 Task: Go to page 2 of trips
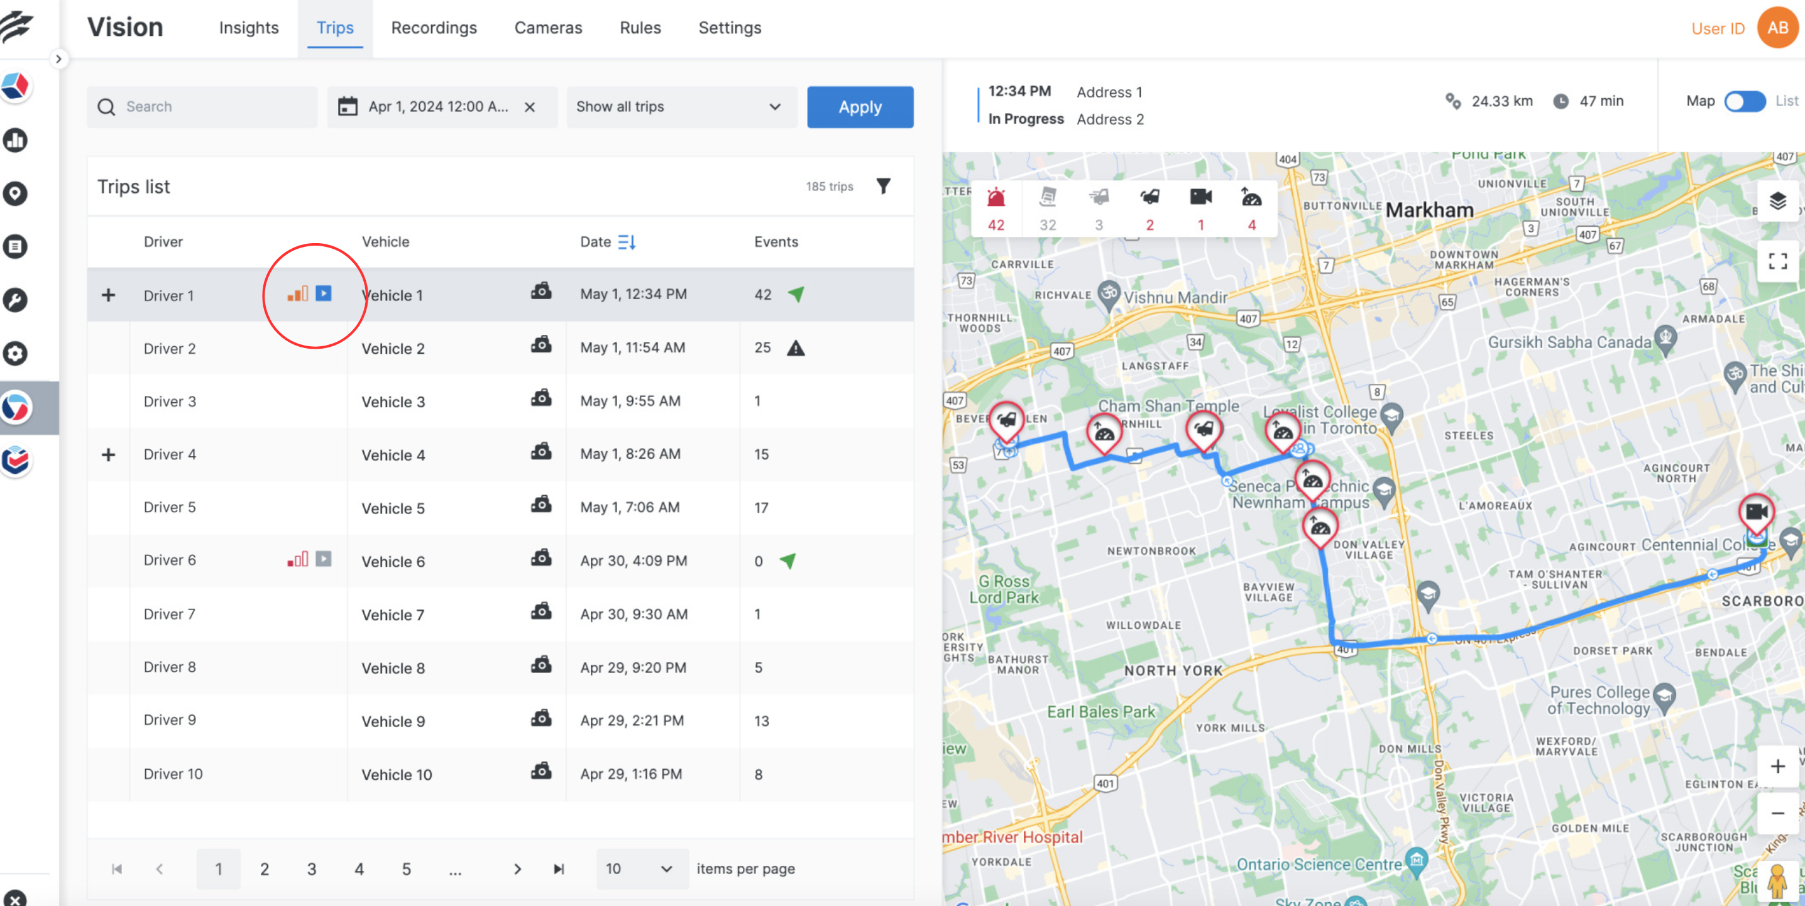click(x=264, y=870)
